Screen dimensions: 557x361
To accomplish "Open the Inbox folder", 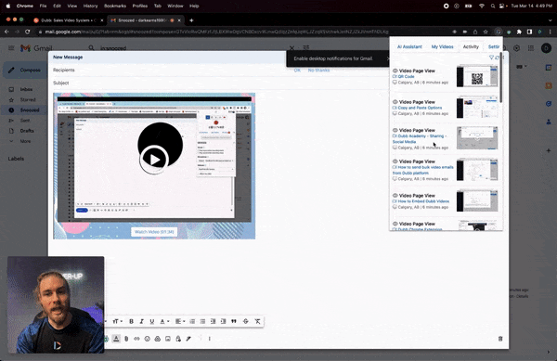I will point(26,89).
